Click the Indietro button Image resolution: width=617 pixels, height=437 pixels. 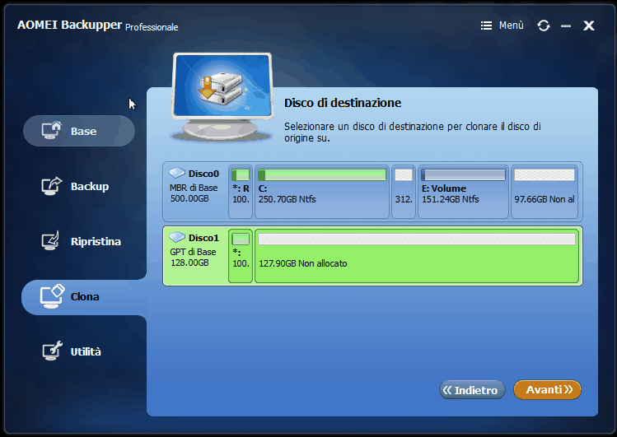(x=472, y=390)
